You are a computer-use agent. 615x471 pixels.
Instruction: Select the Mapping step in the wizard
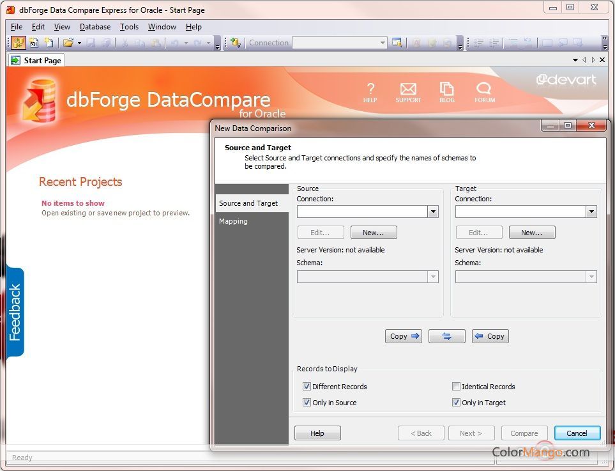(x=233, y=221)
